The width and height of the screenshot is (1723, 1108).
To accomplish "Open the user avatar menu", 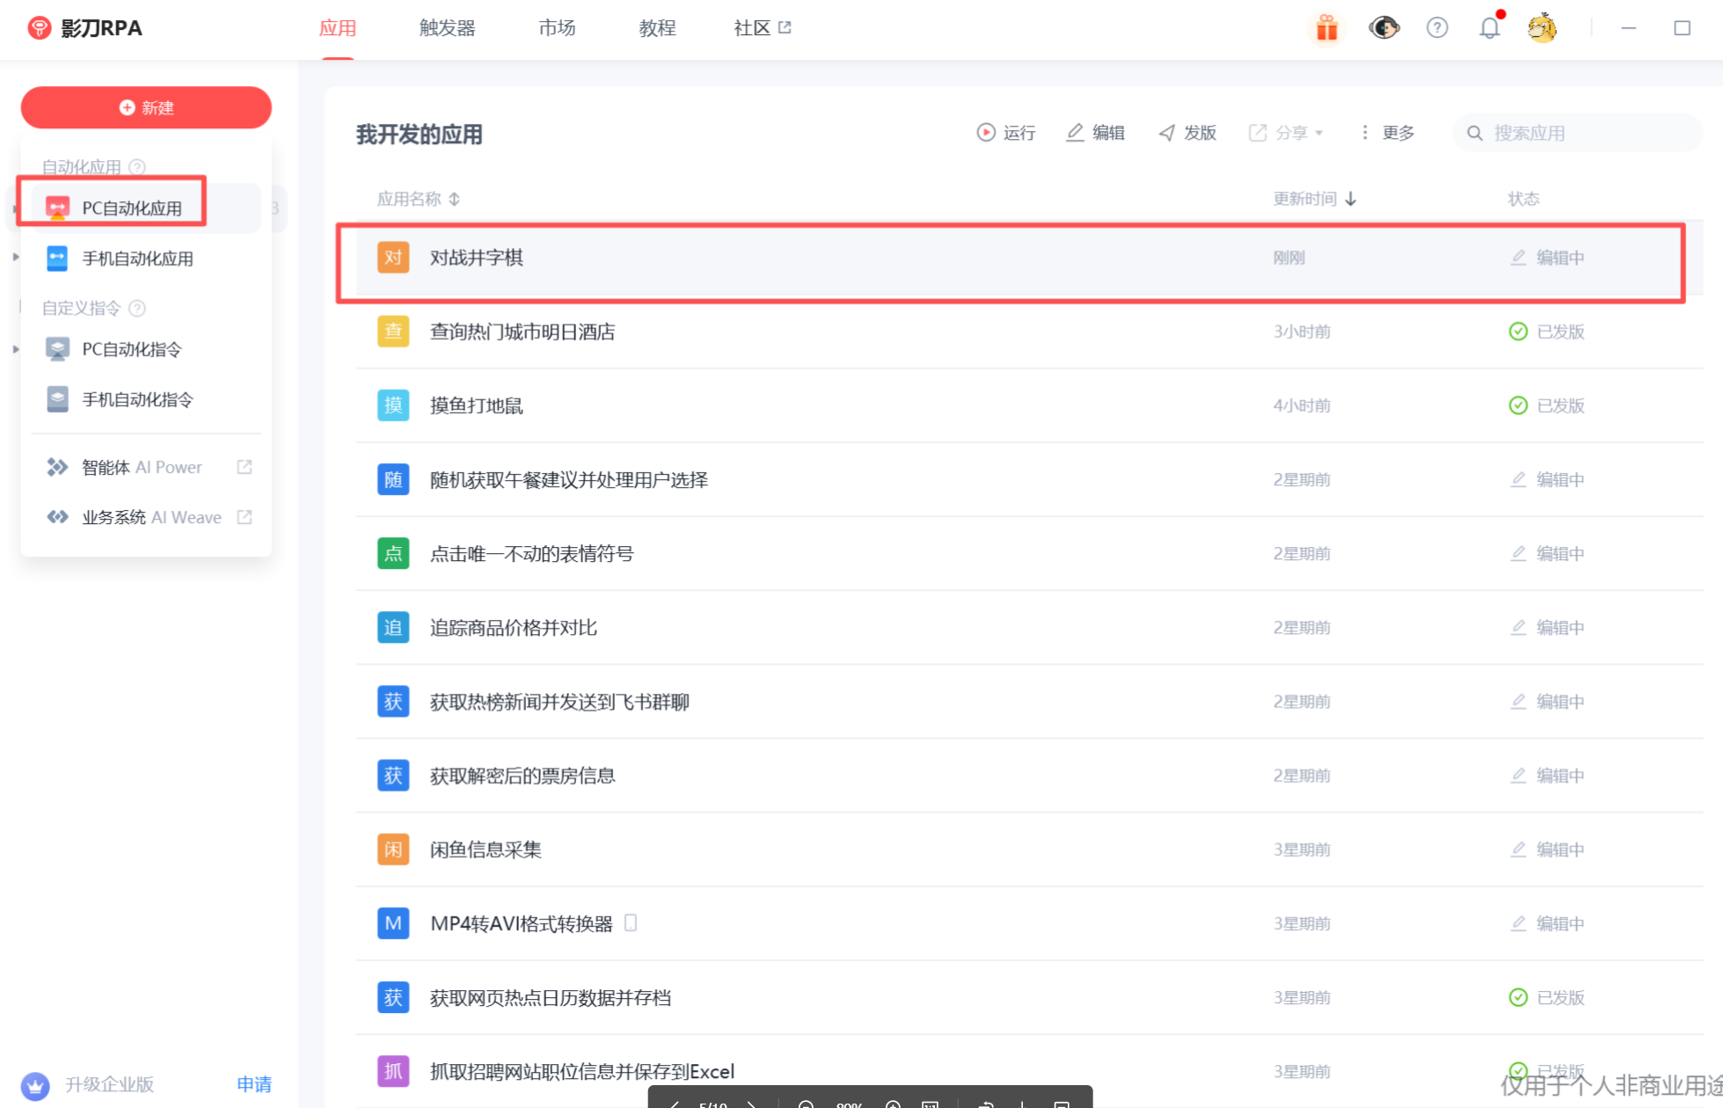I will (1542, 28).
